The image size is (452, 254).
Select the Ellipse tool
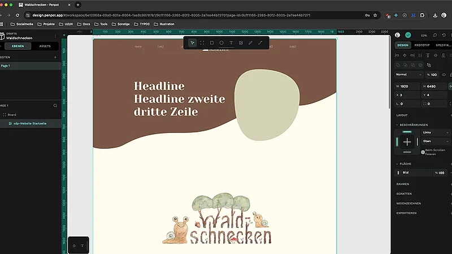click(x=221, y=43)
